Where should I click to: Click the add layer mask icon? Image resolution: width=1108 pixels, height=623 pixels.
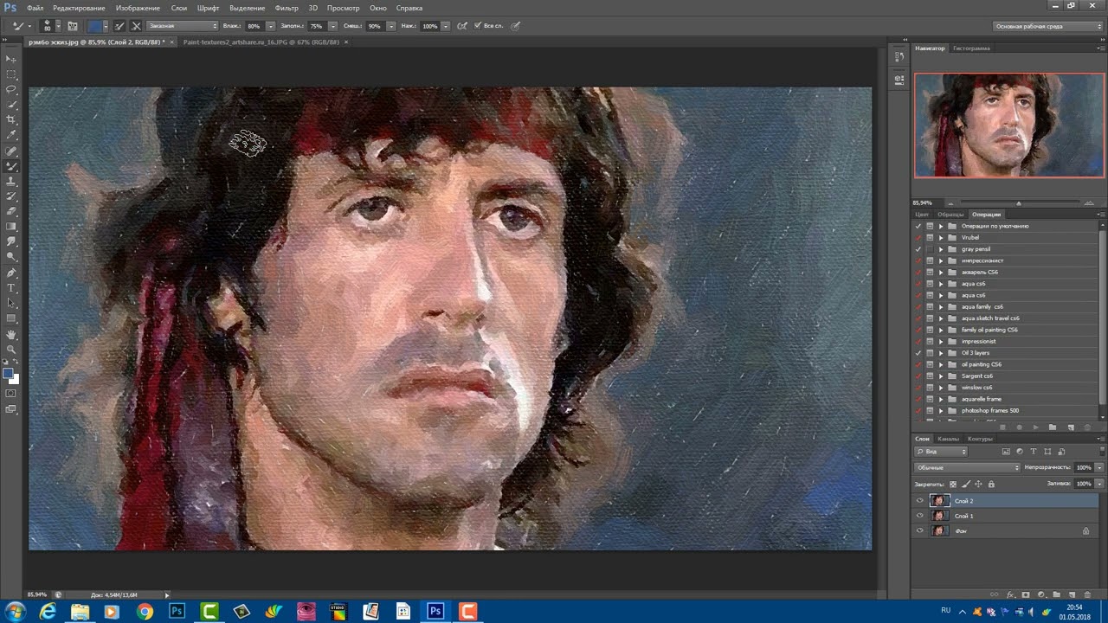tap(1025, 594)
